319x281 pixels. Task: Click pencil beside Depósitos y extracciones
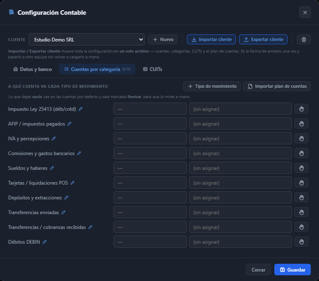coord(66,198)
